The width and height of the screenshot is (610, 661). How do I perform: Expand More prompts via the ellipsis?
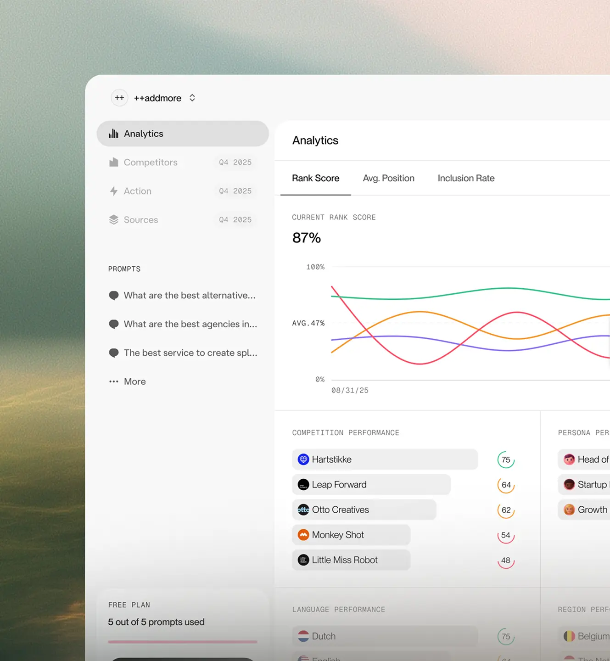click(114, 381)
